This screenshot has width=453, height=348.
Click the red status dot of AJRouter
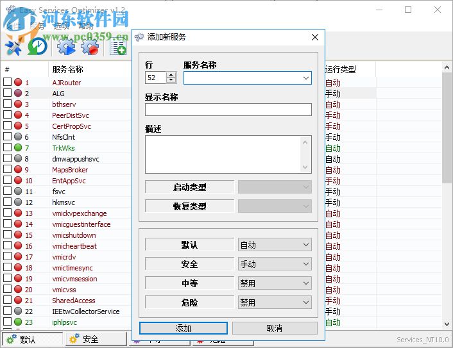pyautogui.click(x=18, y=82)
